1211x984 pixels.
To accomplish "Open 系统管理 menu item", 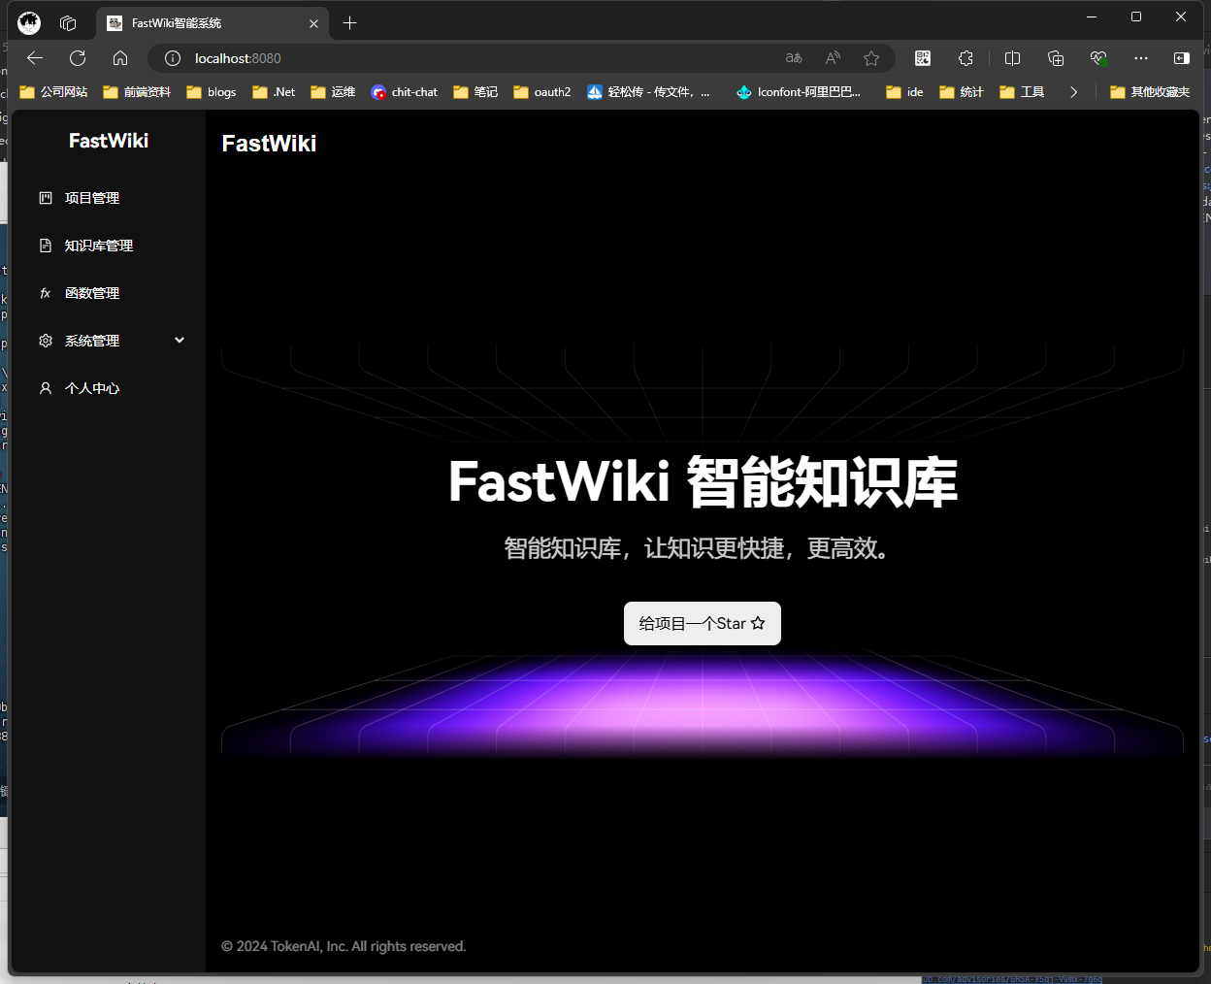I will [108, 341].
